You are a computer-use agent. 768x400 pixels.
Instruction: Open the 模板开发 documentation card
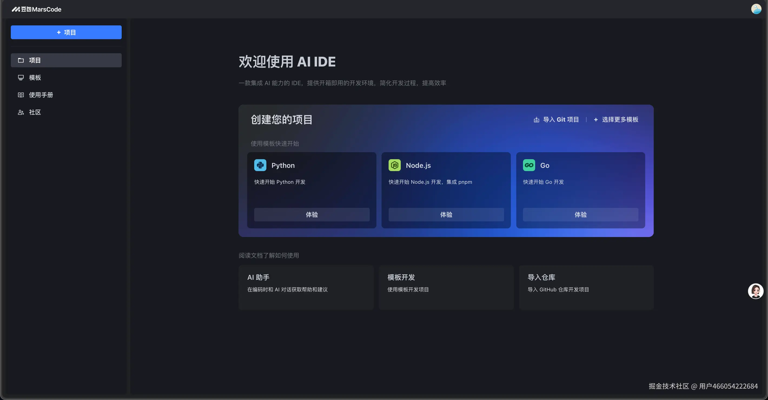(446, 287)
